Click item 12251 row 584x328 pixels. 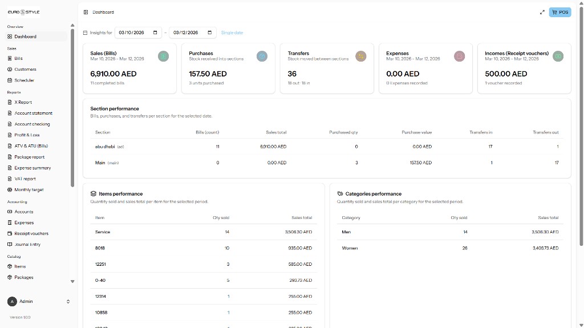(x=204, y=264)
